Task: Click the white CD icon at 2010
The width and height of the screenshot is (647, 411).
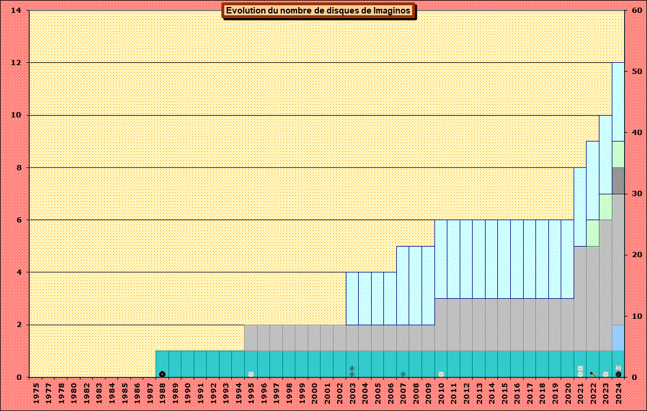Action: click(x=441, y=374)
